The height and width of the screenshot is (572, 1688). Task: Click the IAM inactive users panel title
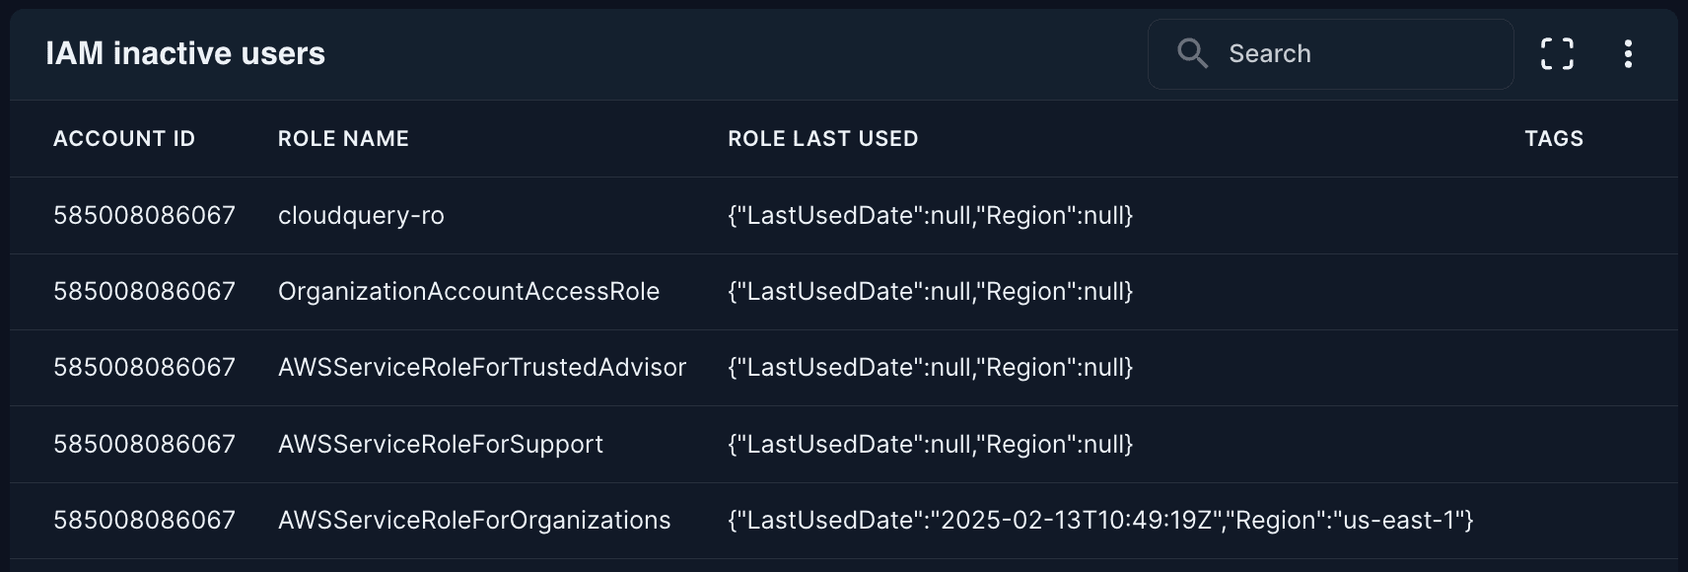pos(185,53)
